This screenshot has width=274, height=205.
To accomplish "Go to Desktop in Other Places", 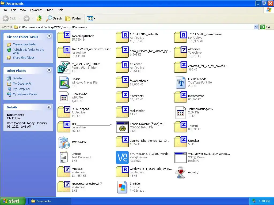I will (18, 78).
